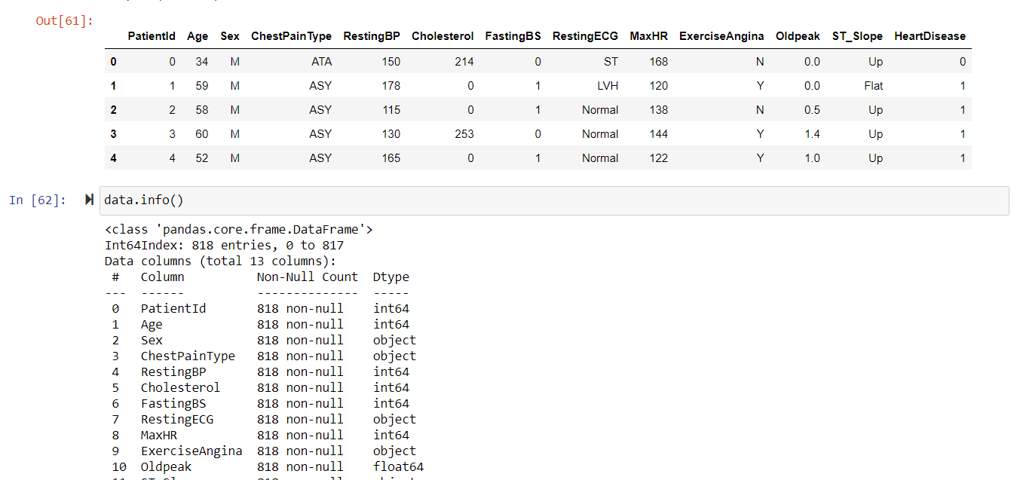This screenshot has height=480, width=1017.
Task: Click the PatientId row in info listing
Action: click(x=173, y=307)
